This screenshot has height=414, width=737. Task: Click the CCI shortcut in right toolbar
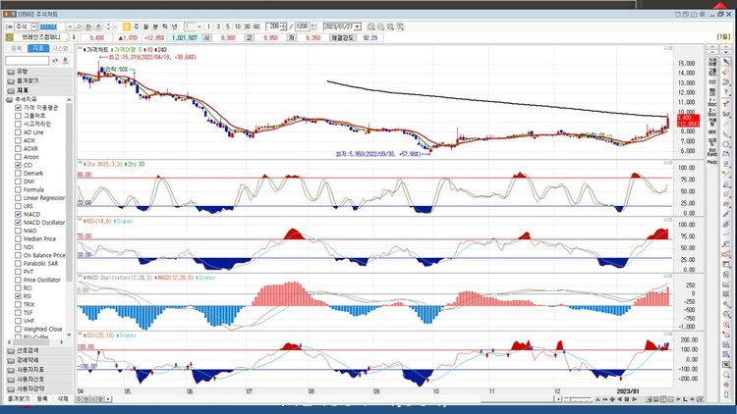[x=712, y=81]
